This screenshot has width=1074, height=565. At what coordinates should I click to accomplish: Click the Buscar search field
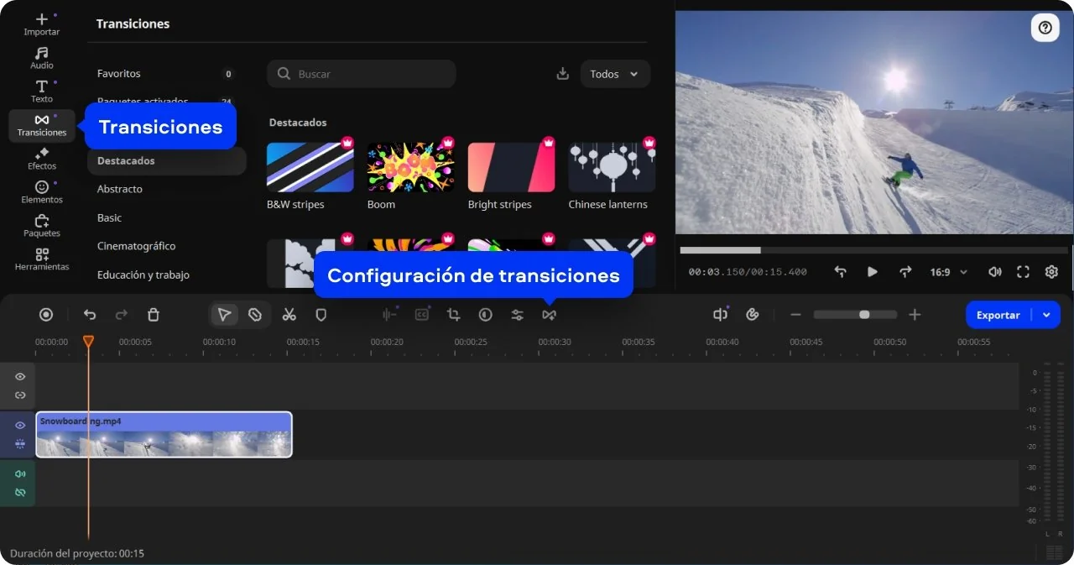pos(362,74)
